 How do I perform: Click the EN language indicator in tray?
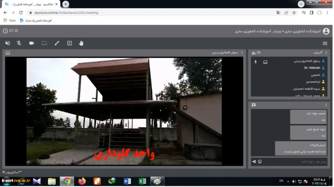(281, 181)
